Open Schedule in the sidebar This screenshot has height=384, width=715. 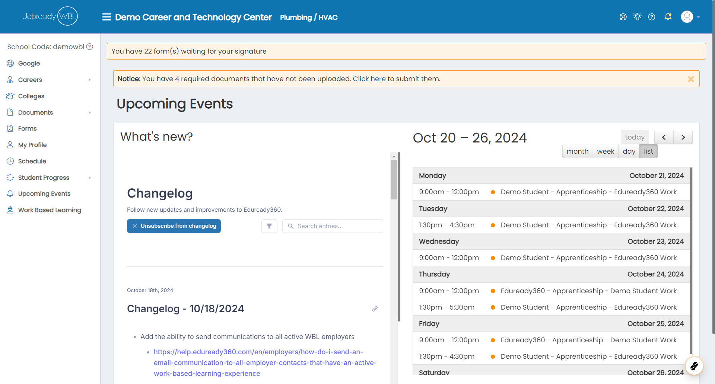[x=32, y=161]
